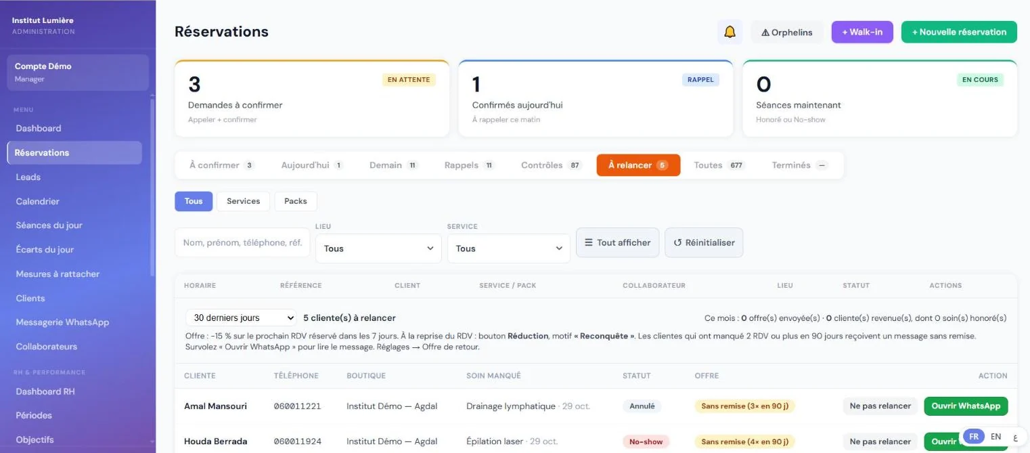The height and width of the screenshot is (453, 1030).
Task: Click Ne pas relancer for Houda Berrada
Action: click(x=880, y=441)
